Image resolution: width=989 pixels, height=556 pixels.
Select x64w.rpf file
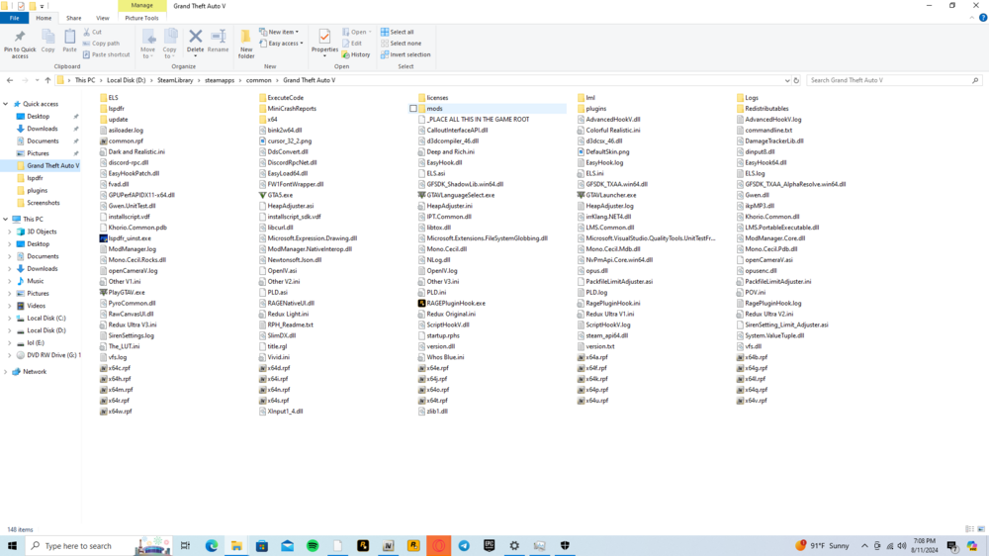(116, 411)
